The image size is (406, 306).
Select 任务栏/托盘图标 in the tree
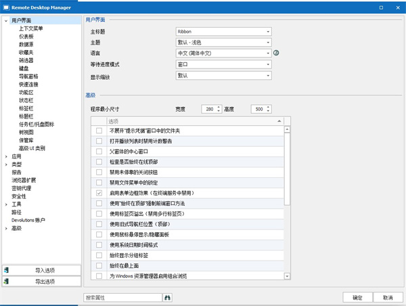[37, 125]
